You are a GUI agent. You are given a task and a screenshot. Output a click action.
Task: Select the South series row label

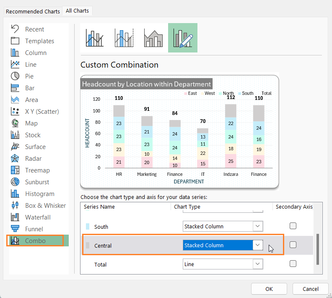coord(101,227)
